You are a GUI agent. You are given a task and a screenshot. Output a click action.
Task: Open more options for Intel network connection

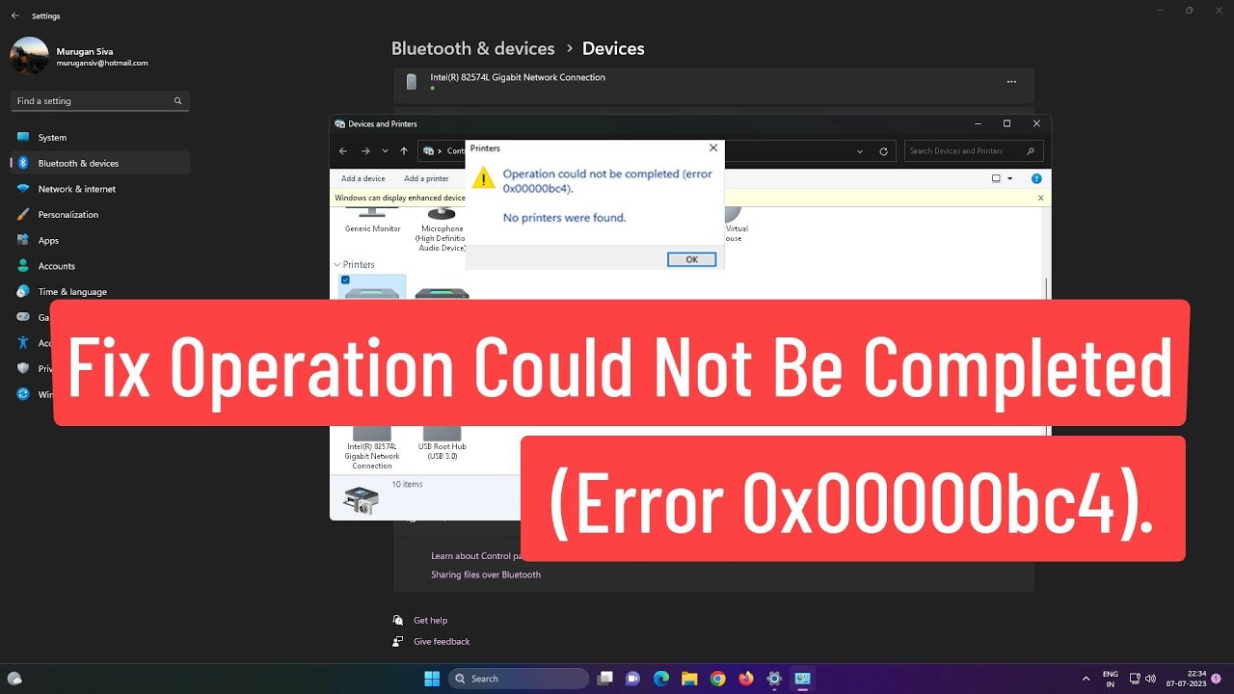click(1011, 82)
